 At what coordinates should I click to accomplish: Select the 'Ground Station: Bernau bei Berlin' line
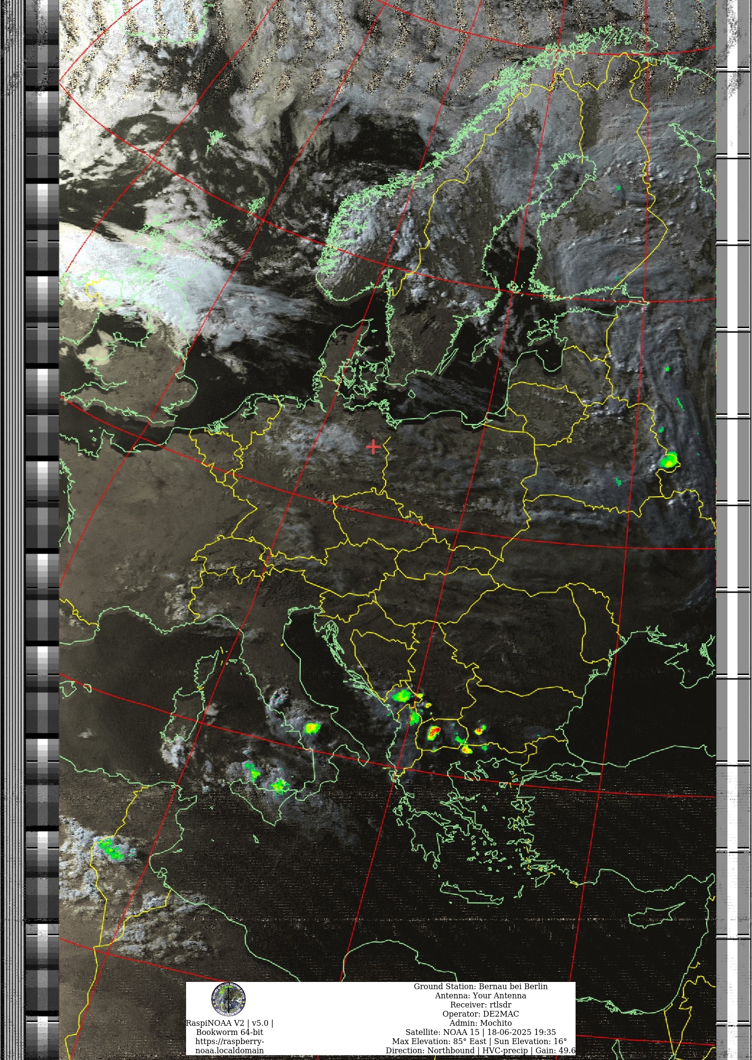pos(481,986)
